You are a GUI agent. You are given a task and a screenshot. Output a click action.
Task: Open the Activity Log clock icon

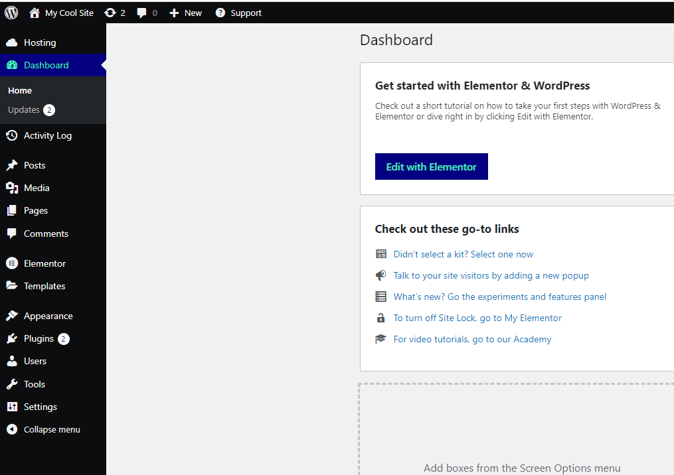[12, 135]
